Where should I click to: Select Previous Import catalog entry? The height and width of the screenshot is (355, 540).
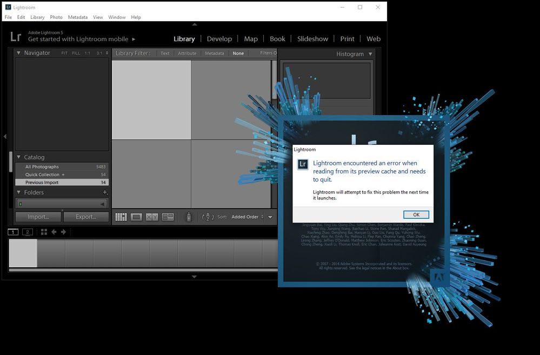[x=62, y=183]
